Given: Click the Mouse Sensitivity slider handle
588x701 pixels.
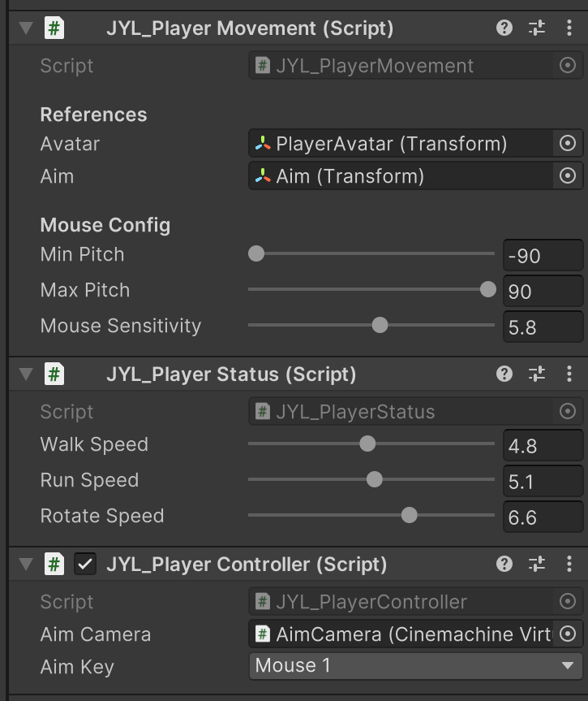Looking at the screenshot, I should point(380,326).
